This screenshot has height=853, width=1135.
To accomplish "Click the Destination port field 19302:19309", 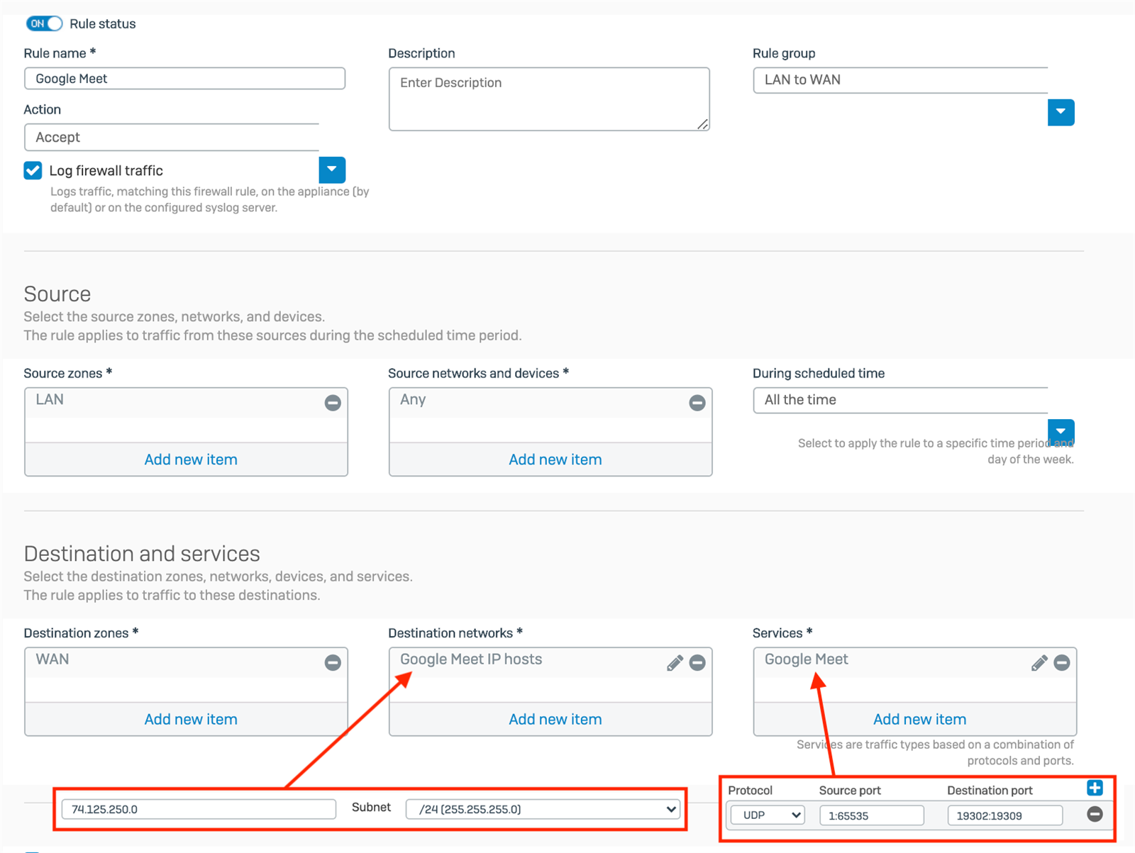I will [1005, 815].
